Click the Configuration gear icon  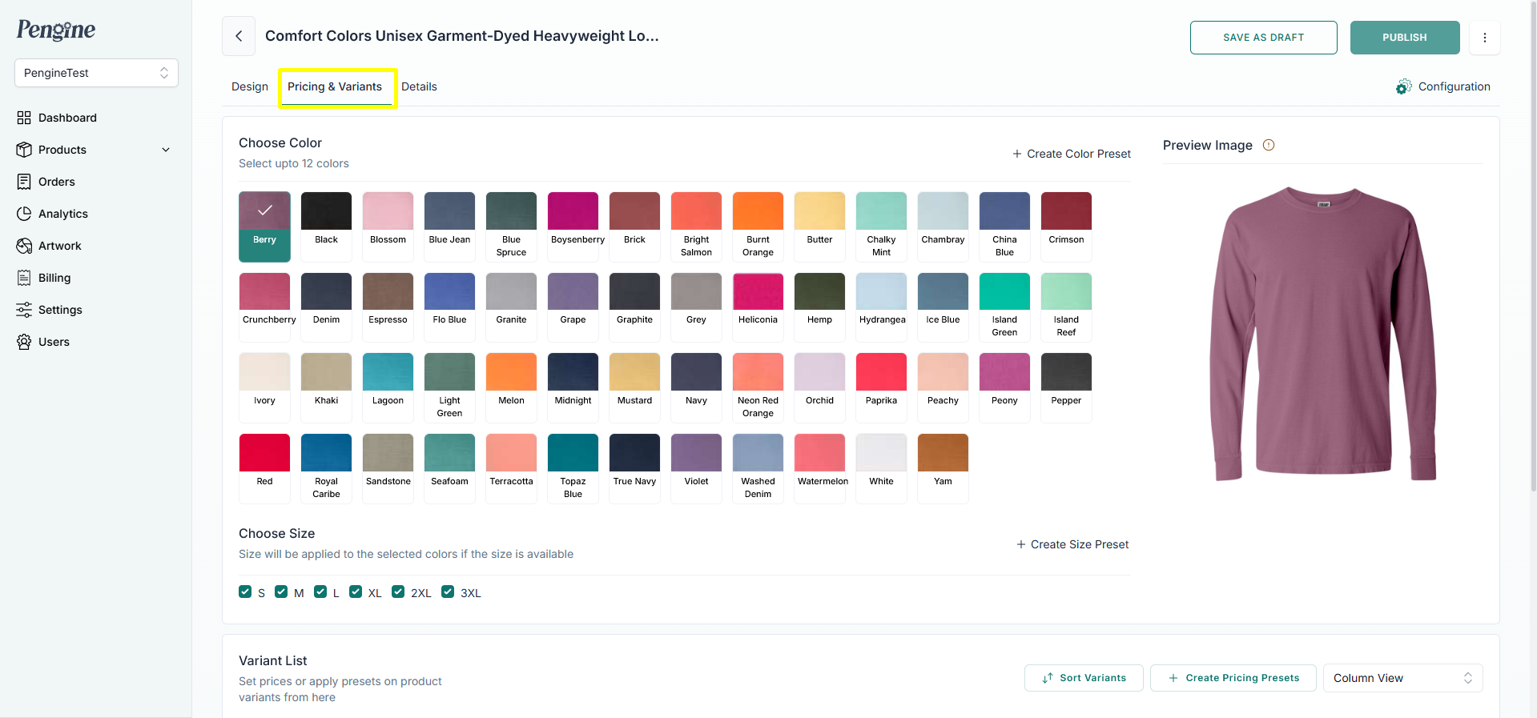pyautogui.click(x=1403, y=86)
